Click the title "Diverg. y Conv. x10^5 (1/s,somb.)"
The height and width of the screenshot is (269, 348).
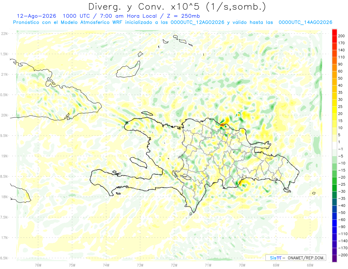(x=177, y=6)
